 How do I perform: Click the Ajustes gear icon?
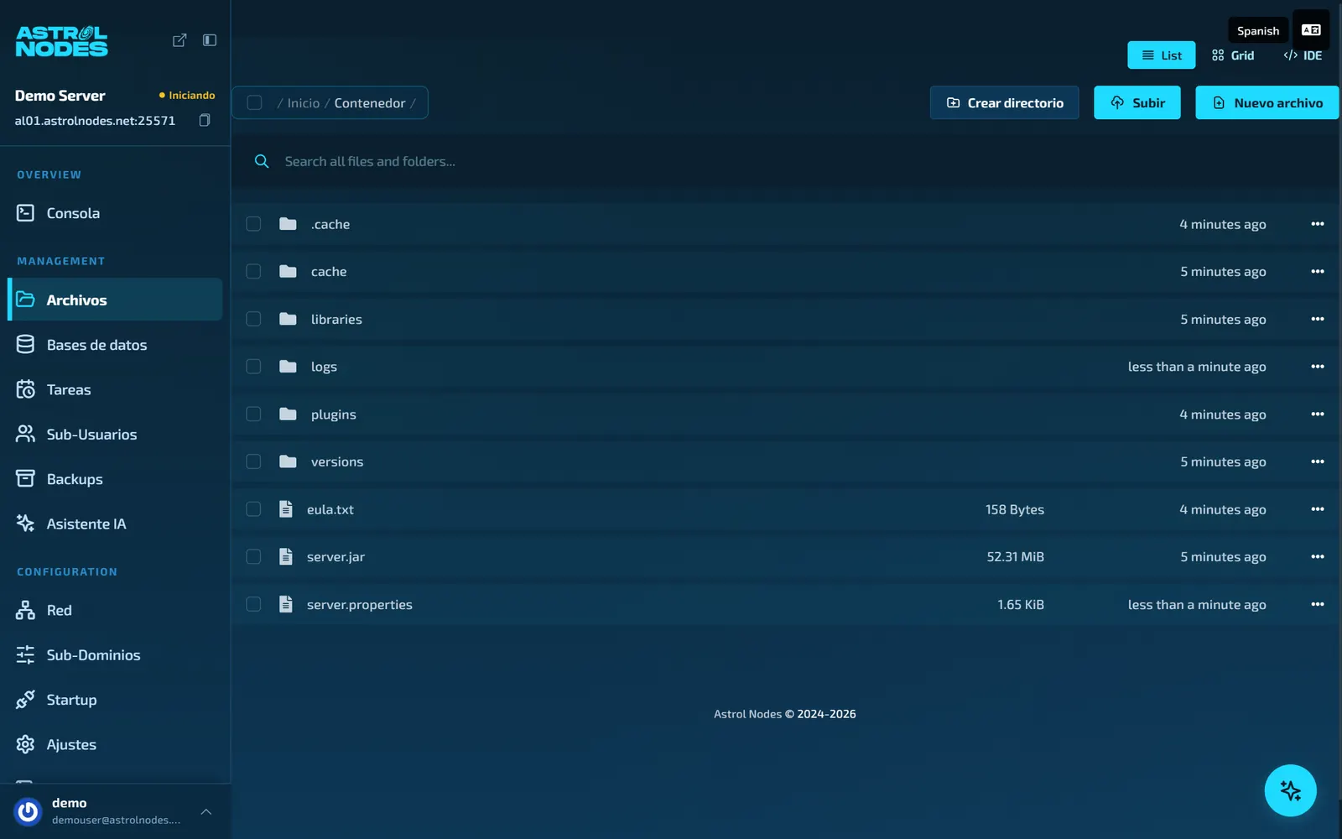25,744
